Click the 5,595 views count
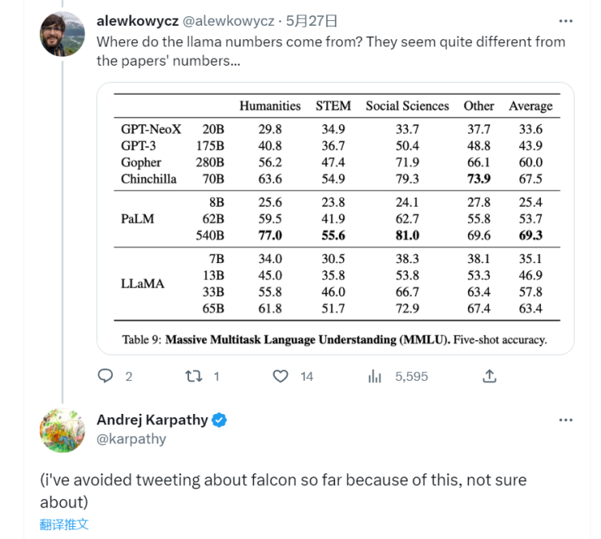 [x=411, y=376]
